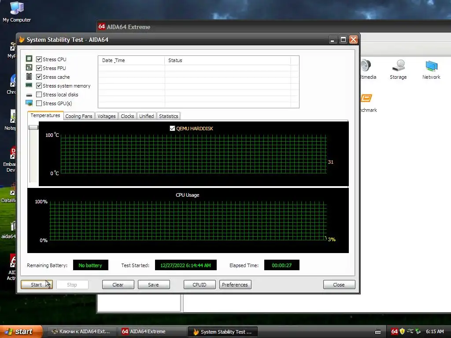
Task: Uncheck Stress system memory option
Action: coord(39,86)
